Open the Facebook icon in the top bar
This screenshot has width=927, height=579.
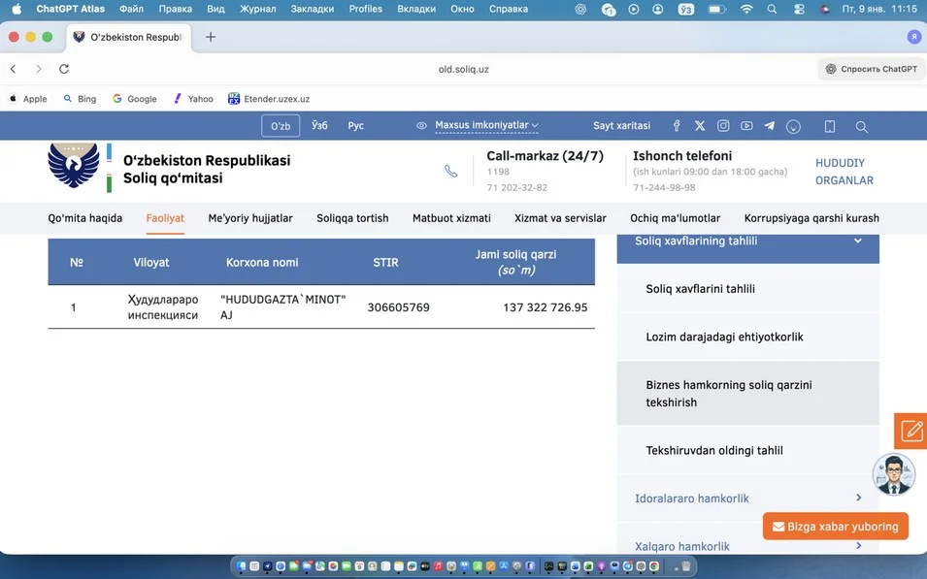tap(677, 126)
